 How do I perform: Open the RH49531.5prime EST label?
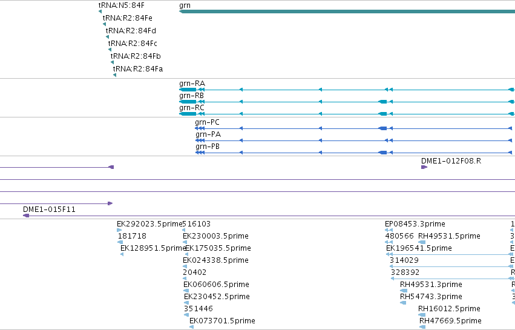click(x=449, y=236)
